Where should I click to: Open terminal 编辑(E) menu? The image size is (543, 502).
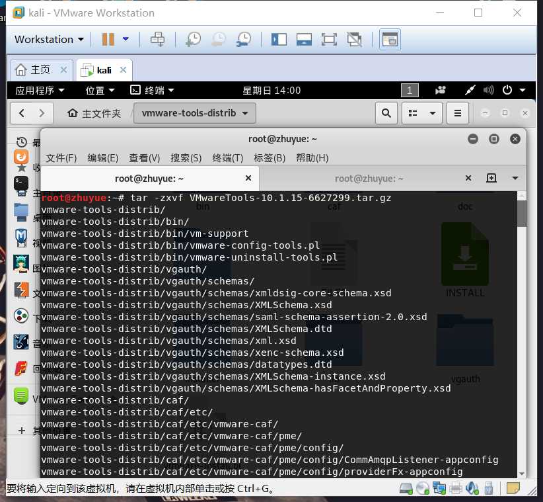click(x=103, y=158)
